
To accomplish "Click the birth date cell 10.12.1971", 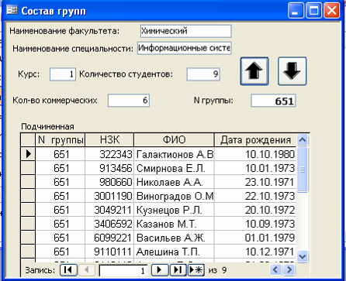I will coord(255,252).
